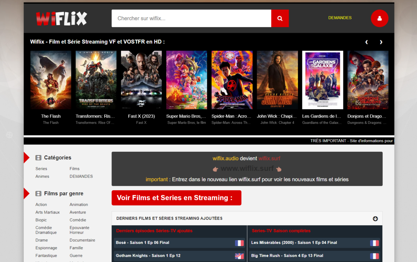The height and width of the screenshot is (262, 417).
Task: Click the left carousel chevron
Action: point(366,42)
